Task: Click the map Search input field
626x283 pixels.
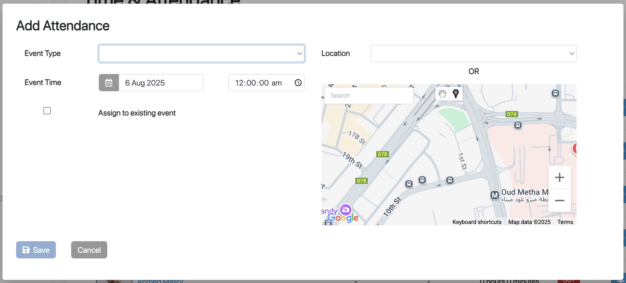Action: click(x=369, y=95)
